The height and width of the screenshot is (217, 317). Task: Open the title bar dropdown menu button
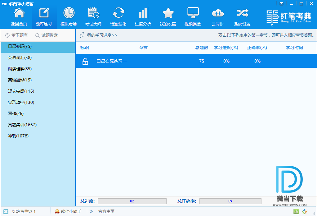[x=281, y=4]
